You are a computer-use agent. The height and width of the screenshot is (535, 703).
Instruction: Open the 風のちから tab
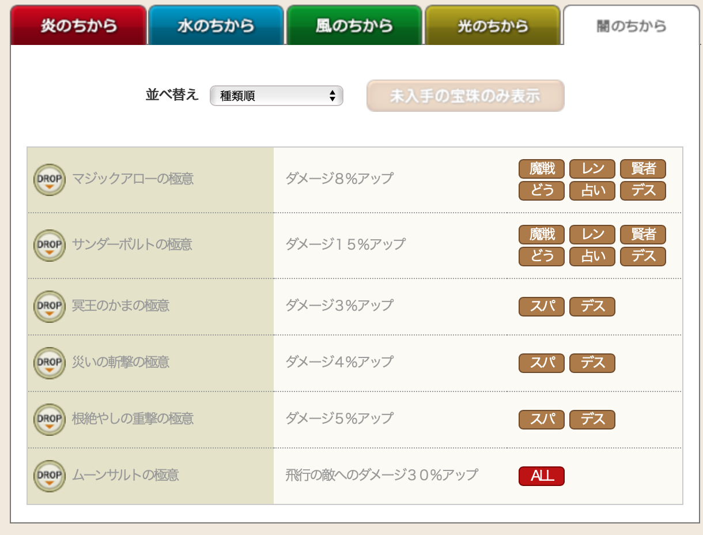(354, 25)
